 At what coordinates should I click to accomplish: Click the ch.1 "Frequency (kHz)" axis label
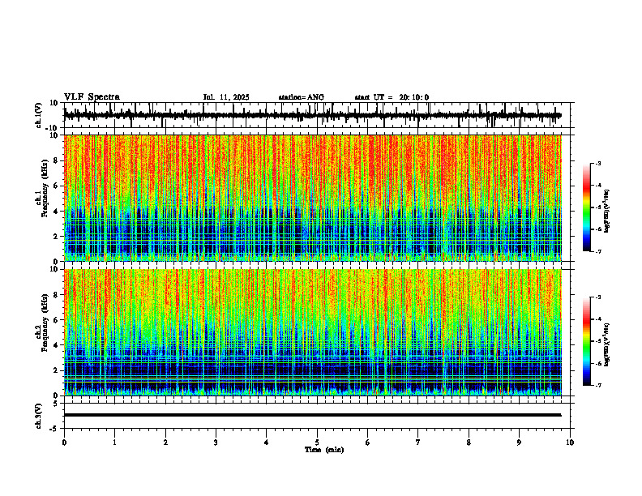point(45,189)
